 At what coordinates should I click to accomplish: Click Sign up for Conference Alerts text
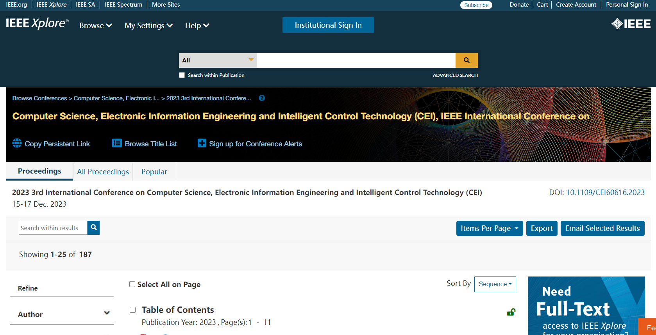(256, 144)
